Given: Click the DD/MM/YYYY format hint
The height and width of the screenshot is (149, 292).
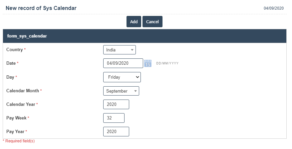Looking at the screenshot, I should coord(167,63).
